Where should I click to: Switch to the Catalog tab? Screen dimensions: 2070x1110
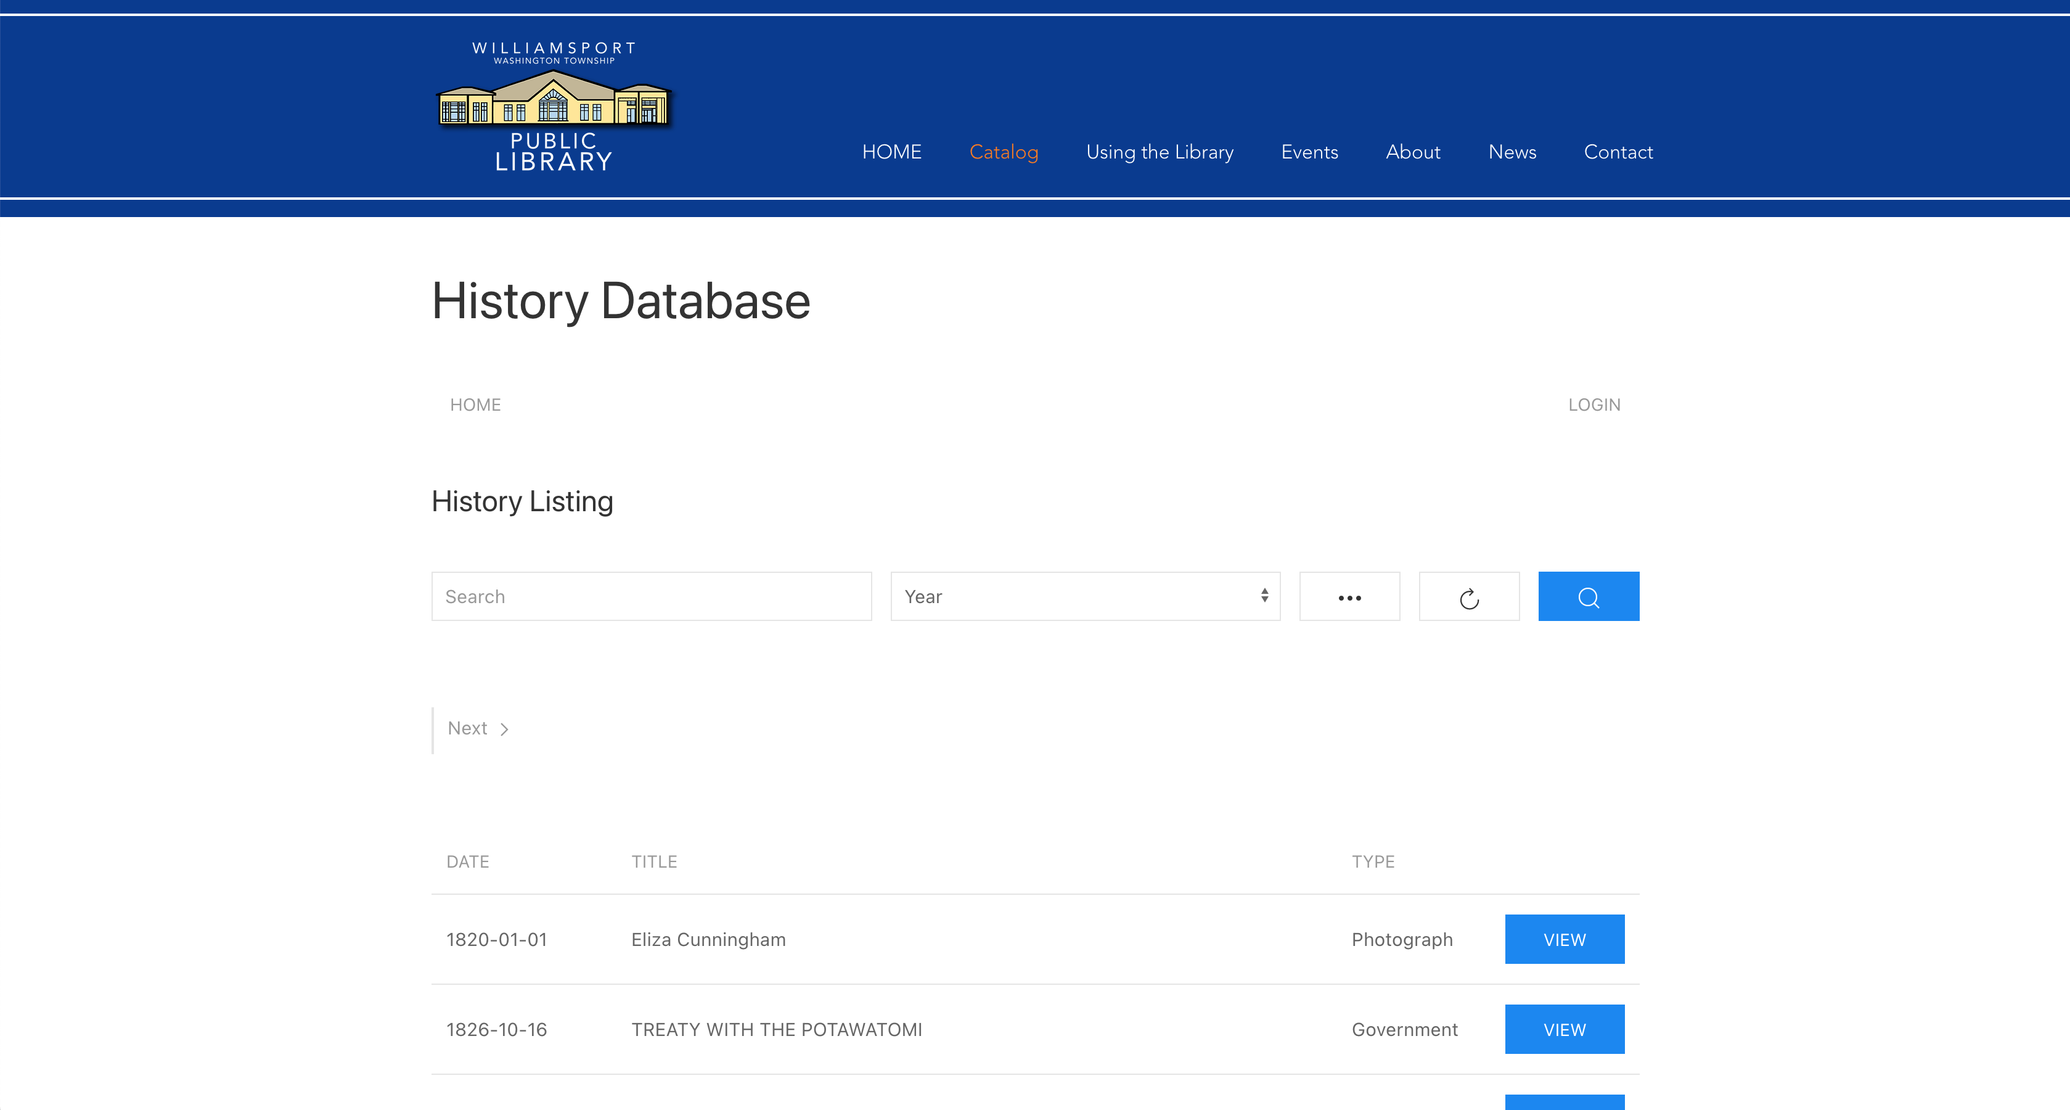1004,152
